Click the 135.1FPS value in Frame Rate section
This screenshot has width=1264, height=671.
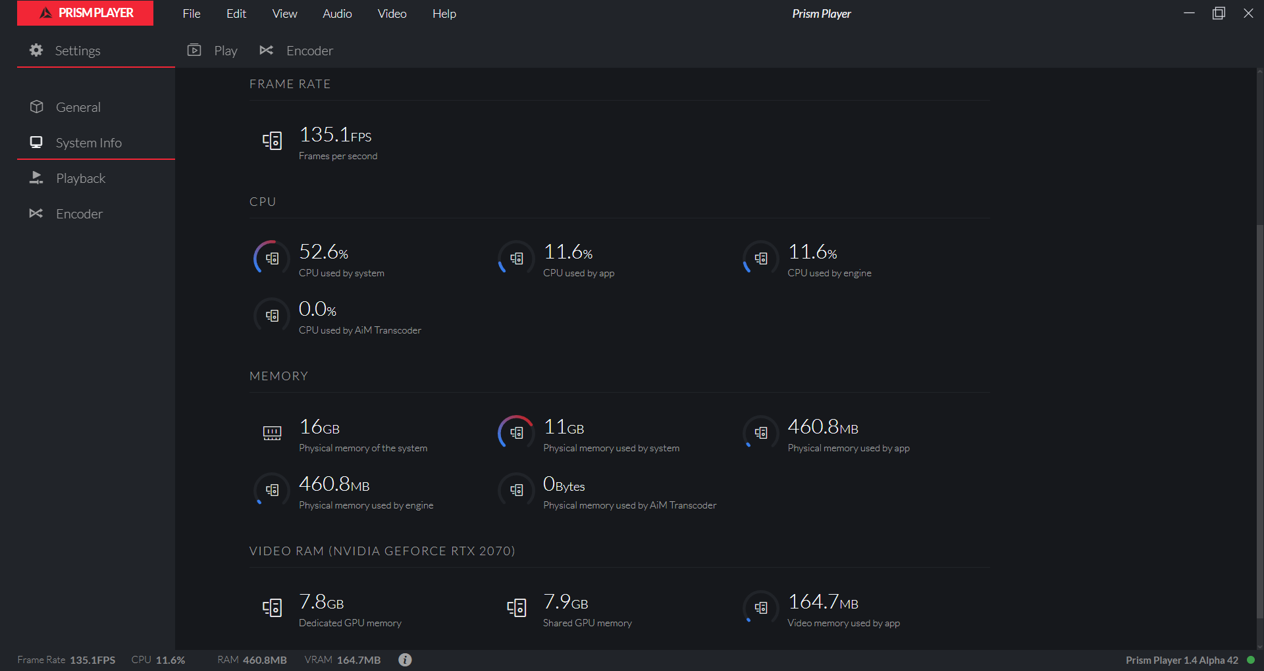click(335, 135)
